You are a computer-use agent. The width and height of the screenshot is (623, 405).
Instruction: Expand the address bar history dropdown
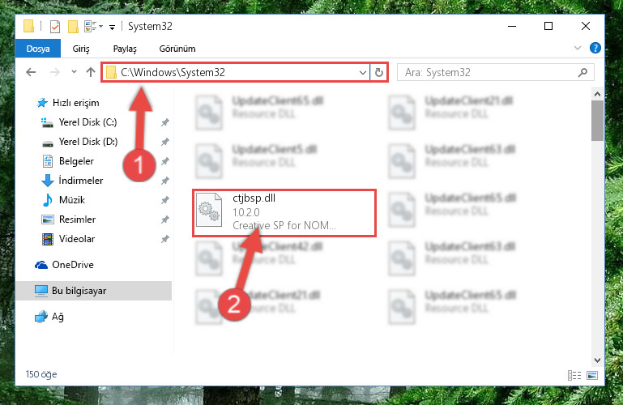coord(362,73)
